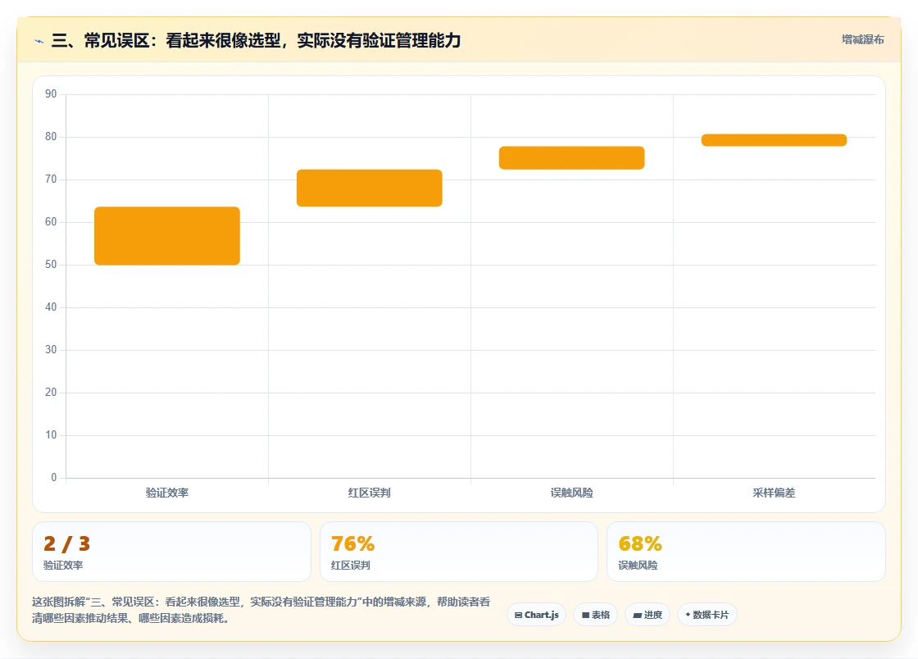Select the Chart.js tag chip
The height and width of the screenshot is (659, 918).
point(536,615)
